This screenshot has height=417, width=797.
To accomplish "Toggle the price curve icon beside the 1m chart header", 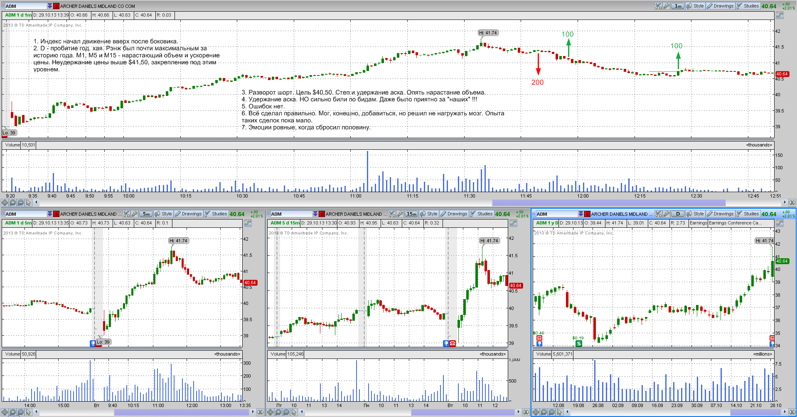I will click(780, 15).
